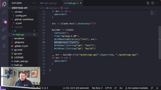Click builder.File call on line 27
The height and width of the screenshot is (90, 161).
coord(71,55)
